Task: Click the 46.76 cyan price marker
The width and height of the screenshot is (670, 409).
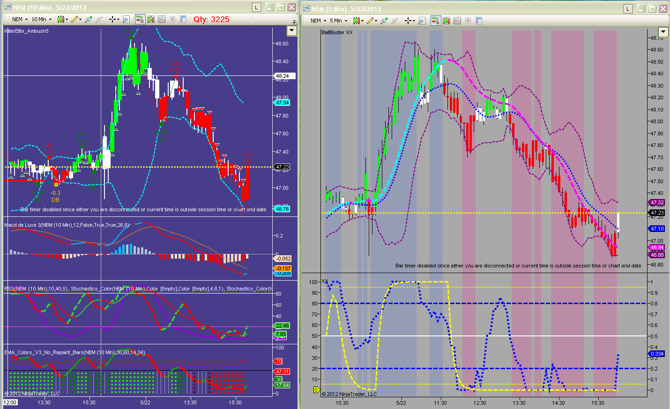Action: click(x=282, y=209)
